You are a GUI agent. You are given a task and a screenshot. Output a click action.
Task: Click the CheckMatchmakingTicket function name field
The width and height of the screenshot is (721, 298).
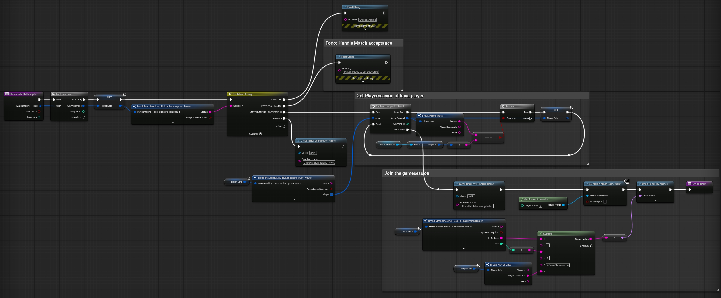tap(319, 163)
